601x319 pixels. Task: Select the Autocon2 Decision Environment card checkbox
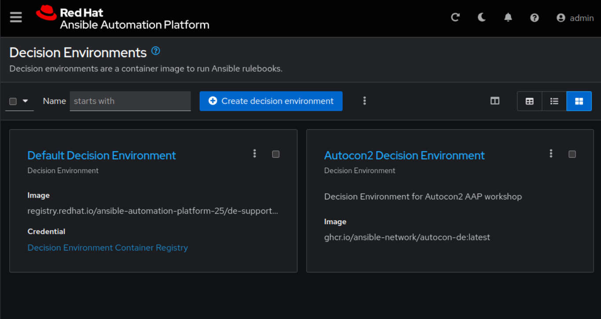572,154
